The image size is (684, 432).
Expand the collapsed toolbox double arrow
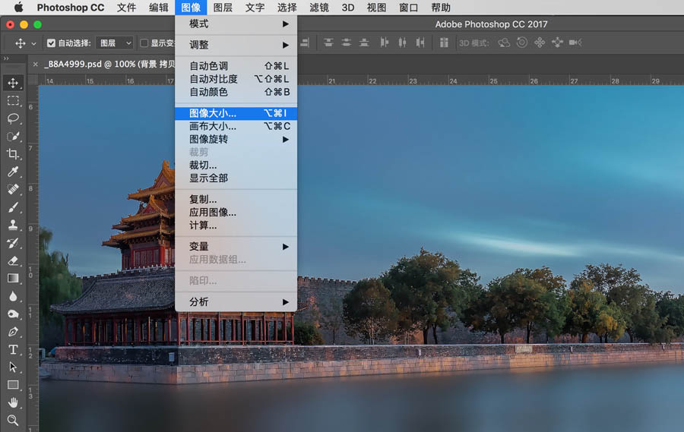pyautogui.click(x=6, y=58)
